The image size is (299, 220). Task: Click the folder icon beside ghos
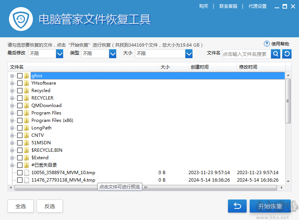pos(25,75)
